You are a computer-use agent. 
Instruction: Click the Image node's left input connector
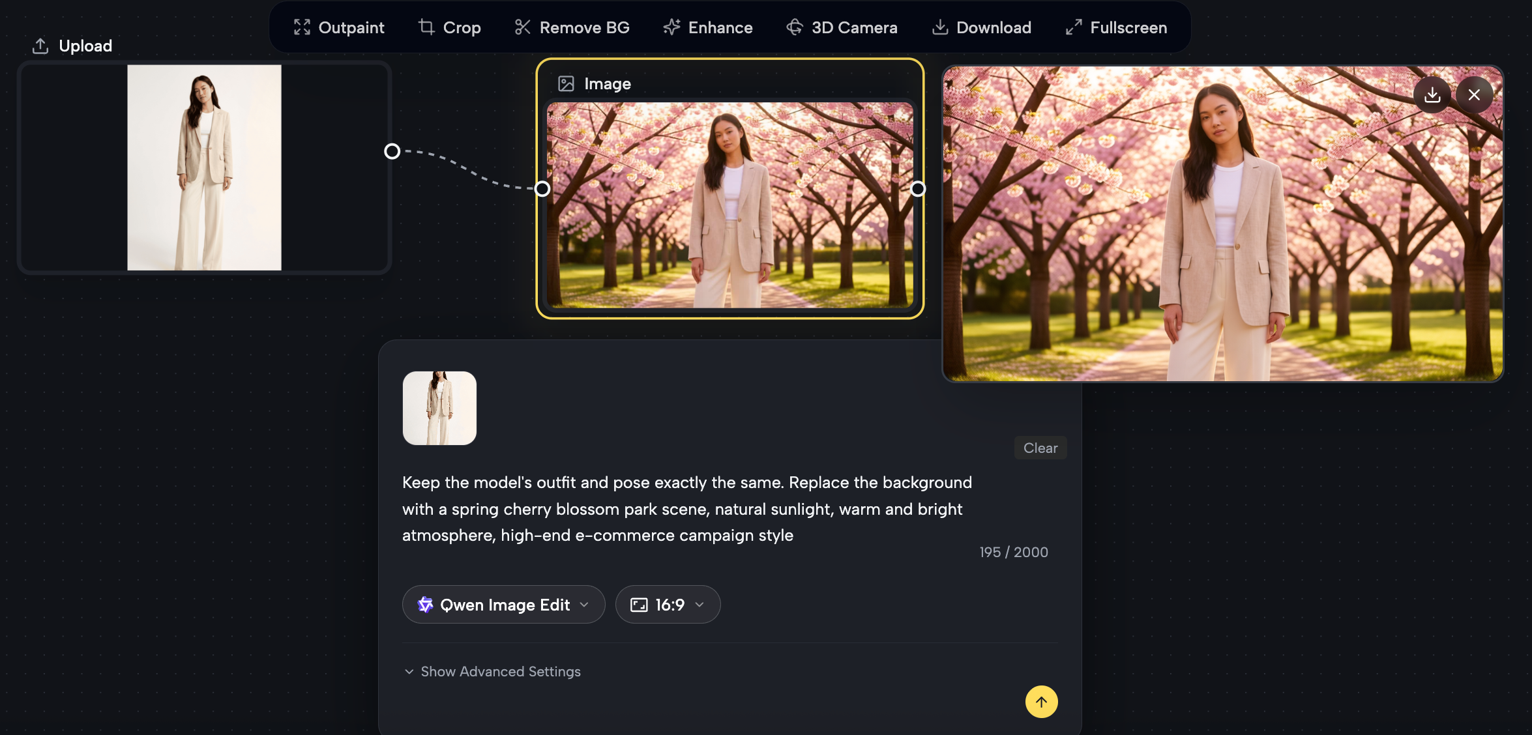[x=542, y=189]
